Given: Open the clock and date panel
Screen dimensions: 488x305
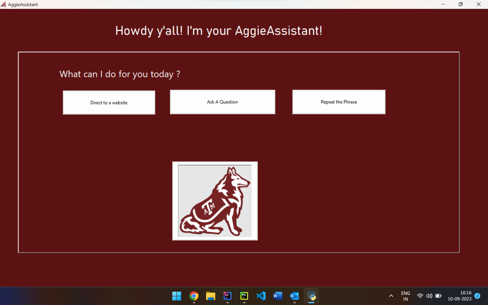Looking at the screenshot, I should click(459, 296).
